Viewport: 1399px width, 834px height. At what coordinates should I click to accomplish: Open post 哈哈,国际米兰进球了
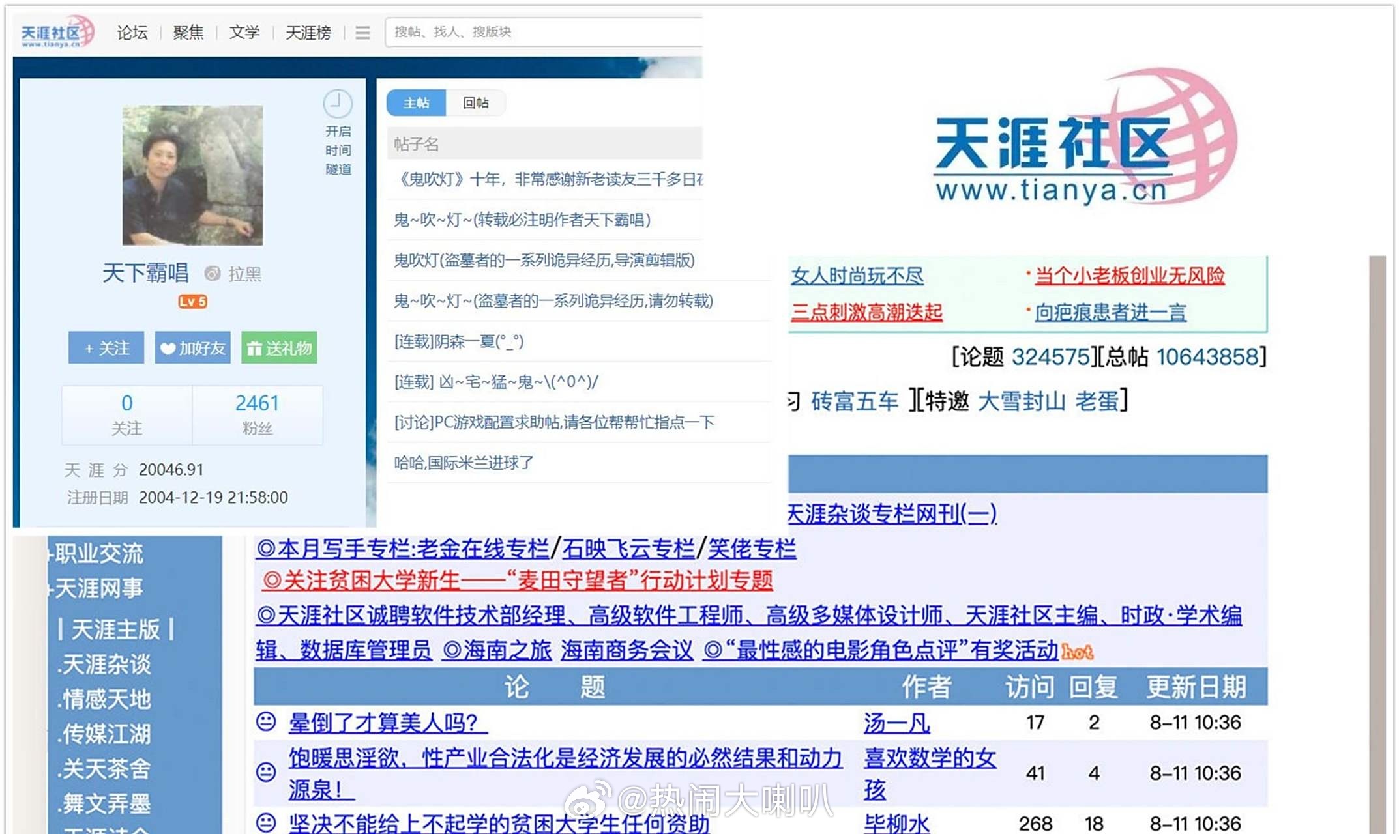[x=464, y=463]
